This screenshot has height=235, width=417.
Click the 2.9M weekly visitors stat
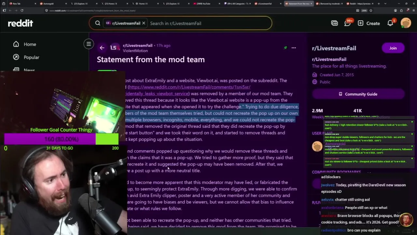pos(317,111)
